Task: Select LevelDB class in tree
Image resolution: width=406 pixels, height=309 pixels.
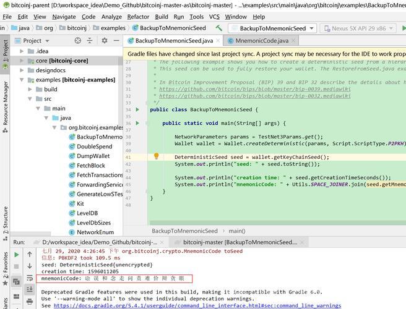Action: (x=84, y=213)
